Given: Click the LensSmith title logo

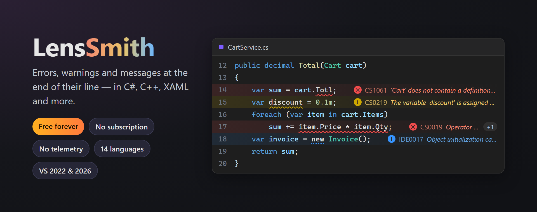Looking at the screenshot, I should point(94,48).
